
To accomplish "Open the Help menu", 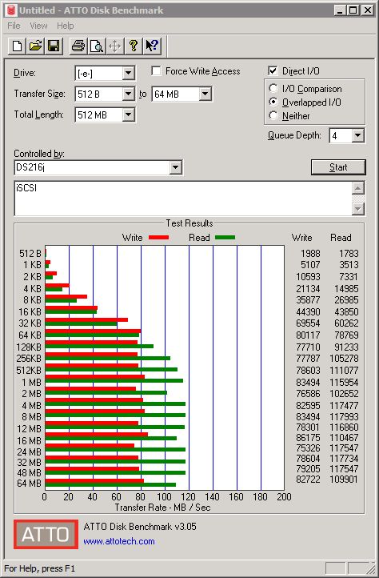I will click(66, 26).
